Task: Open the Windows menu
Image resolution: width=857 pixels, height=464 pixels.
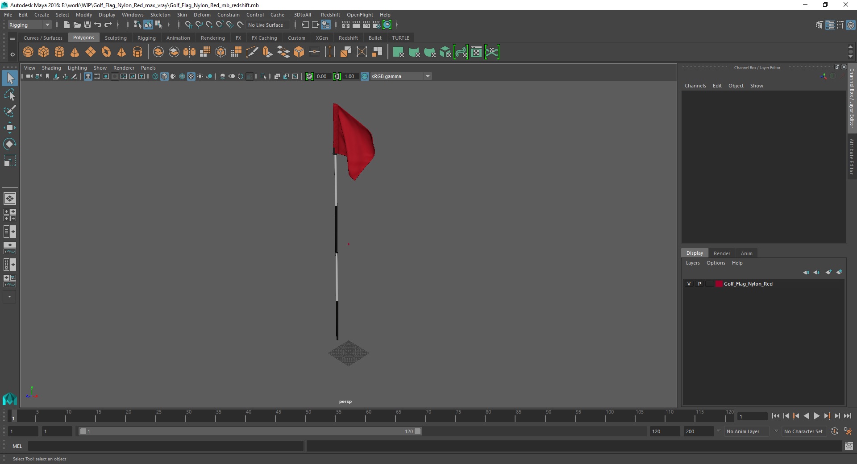Action: (133, 15)
